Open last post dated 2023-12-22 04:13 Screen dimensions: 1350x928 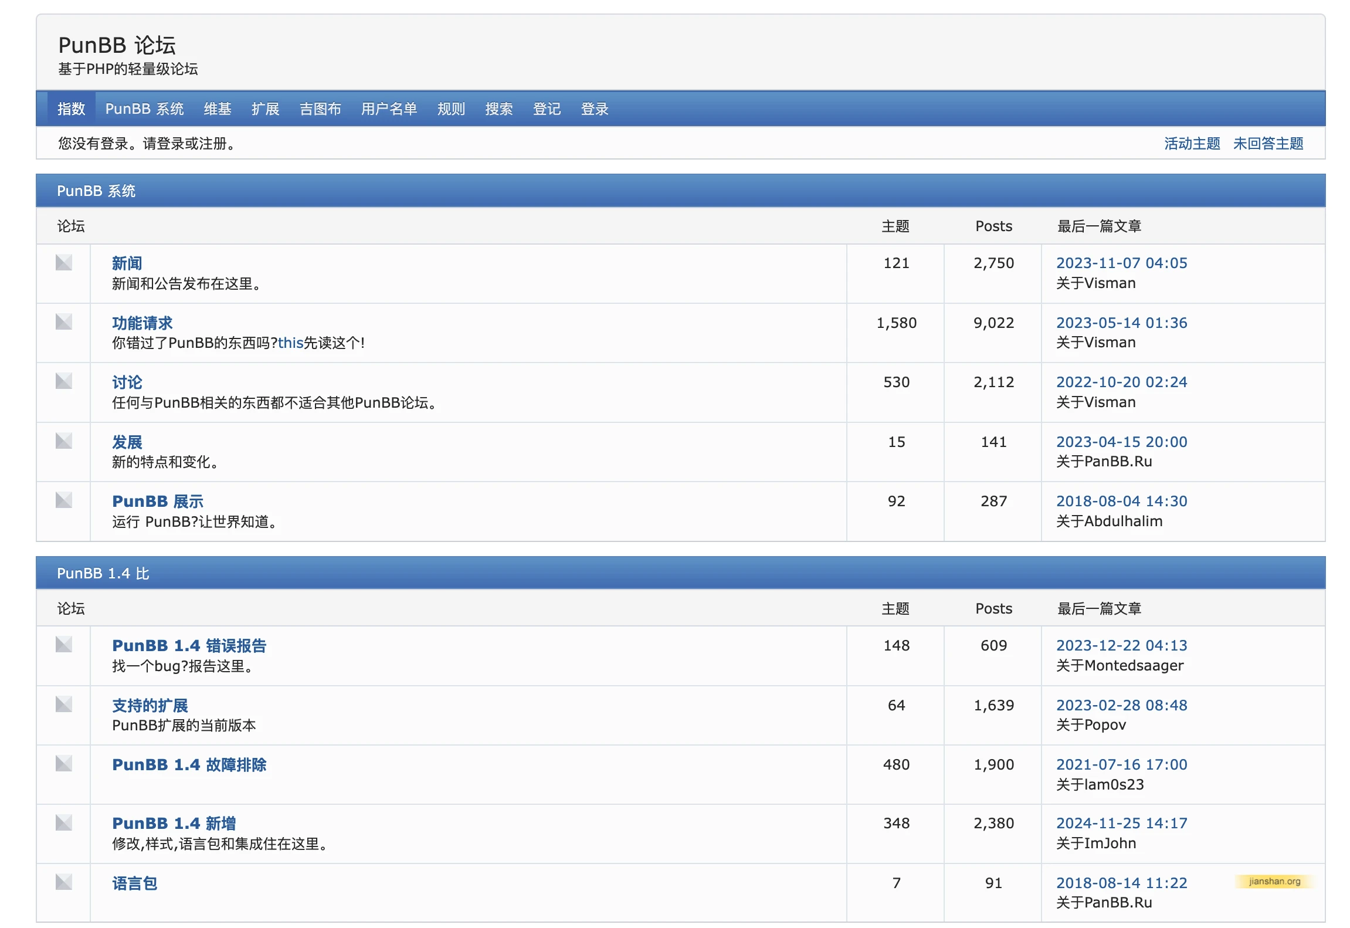(x=1121, y=645)
